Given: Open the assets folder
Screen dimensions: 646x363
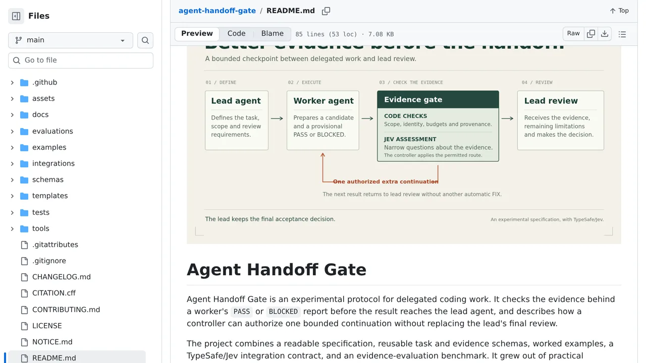Looking at the screenshot, I should pyautogui.click(x=43, y=98).
